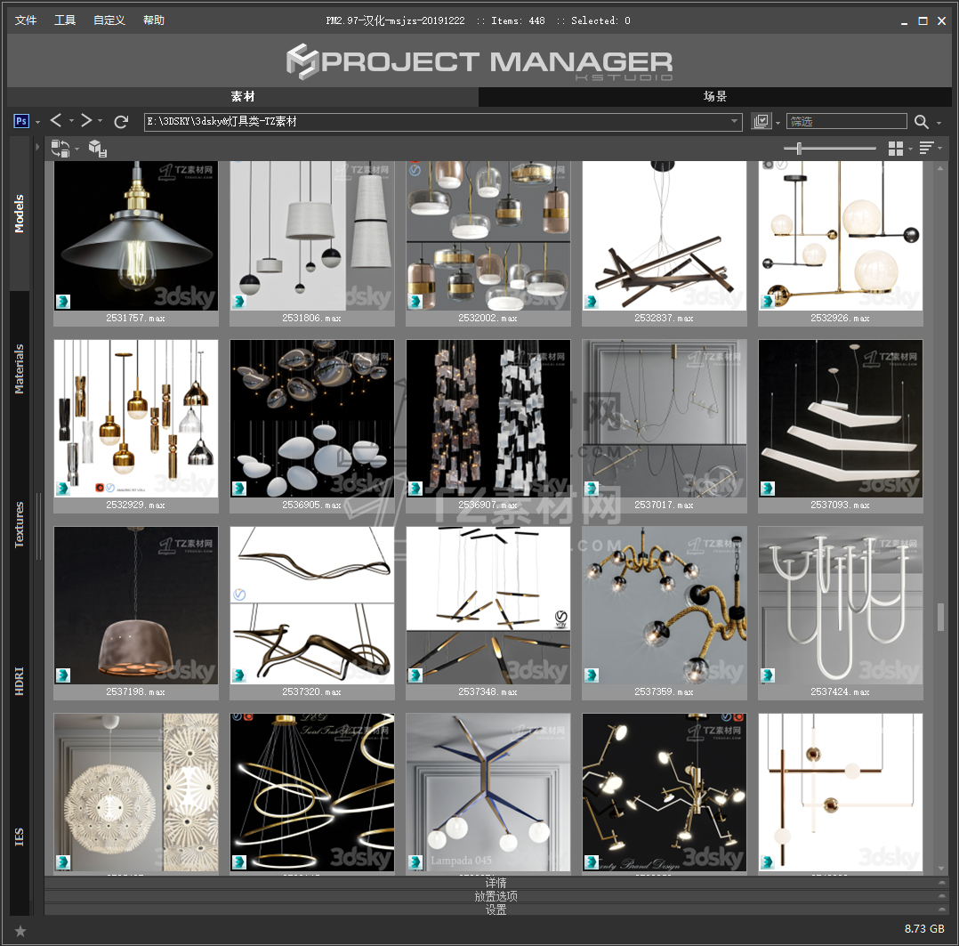Click the V-Ray badge on 2537320.max thumbnail

tap(239, 594)
